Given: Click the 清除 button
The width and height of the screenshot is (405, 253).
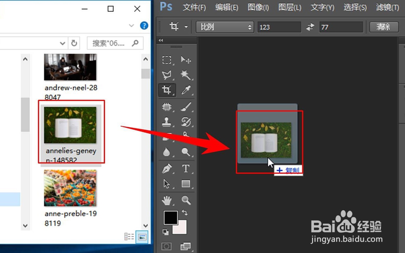Looking at the screenshot, I should 384,27.
